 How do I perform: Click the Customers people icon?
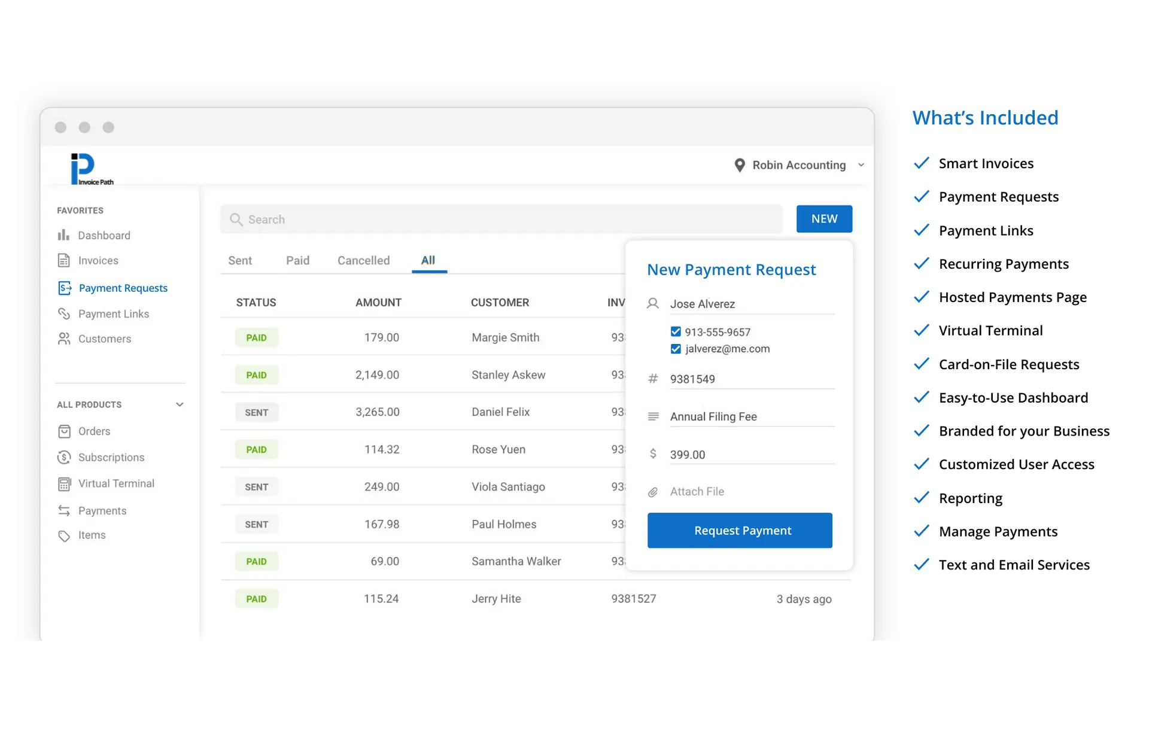coord(63,339)
